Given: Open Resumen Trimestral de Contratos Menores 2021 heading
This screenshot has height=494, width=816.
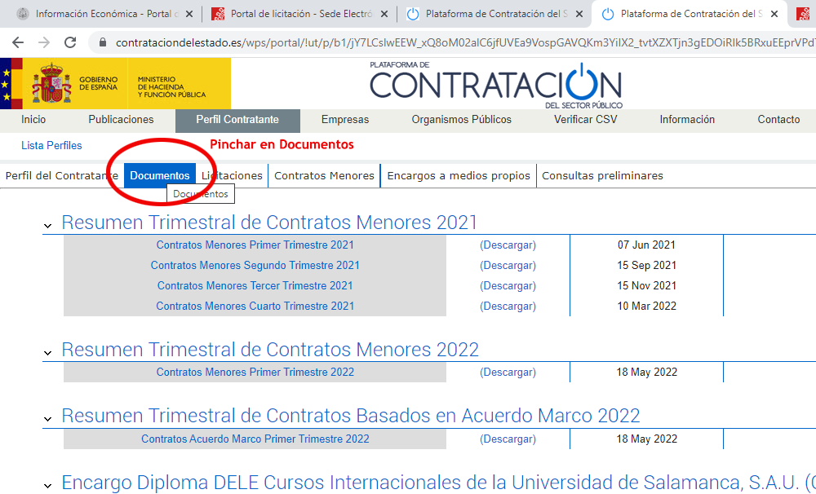Looking at the screenshot, I should point(269,223).
